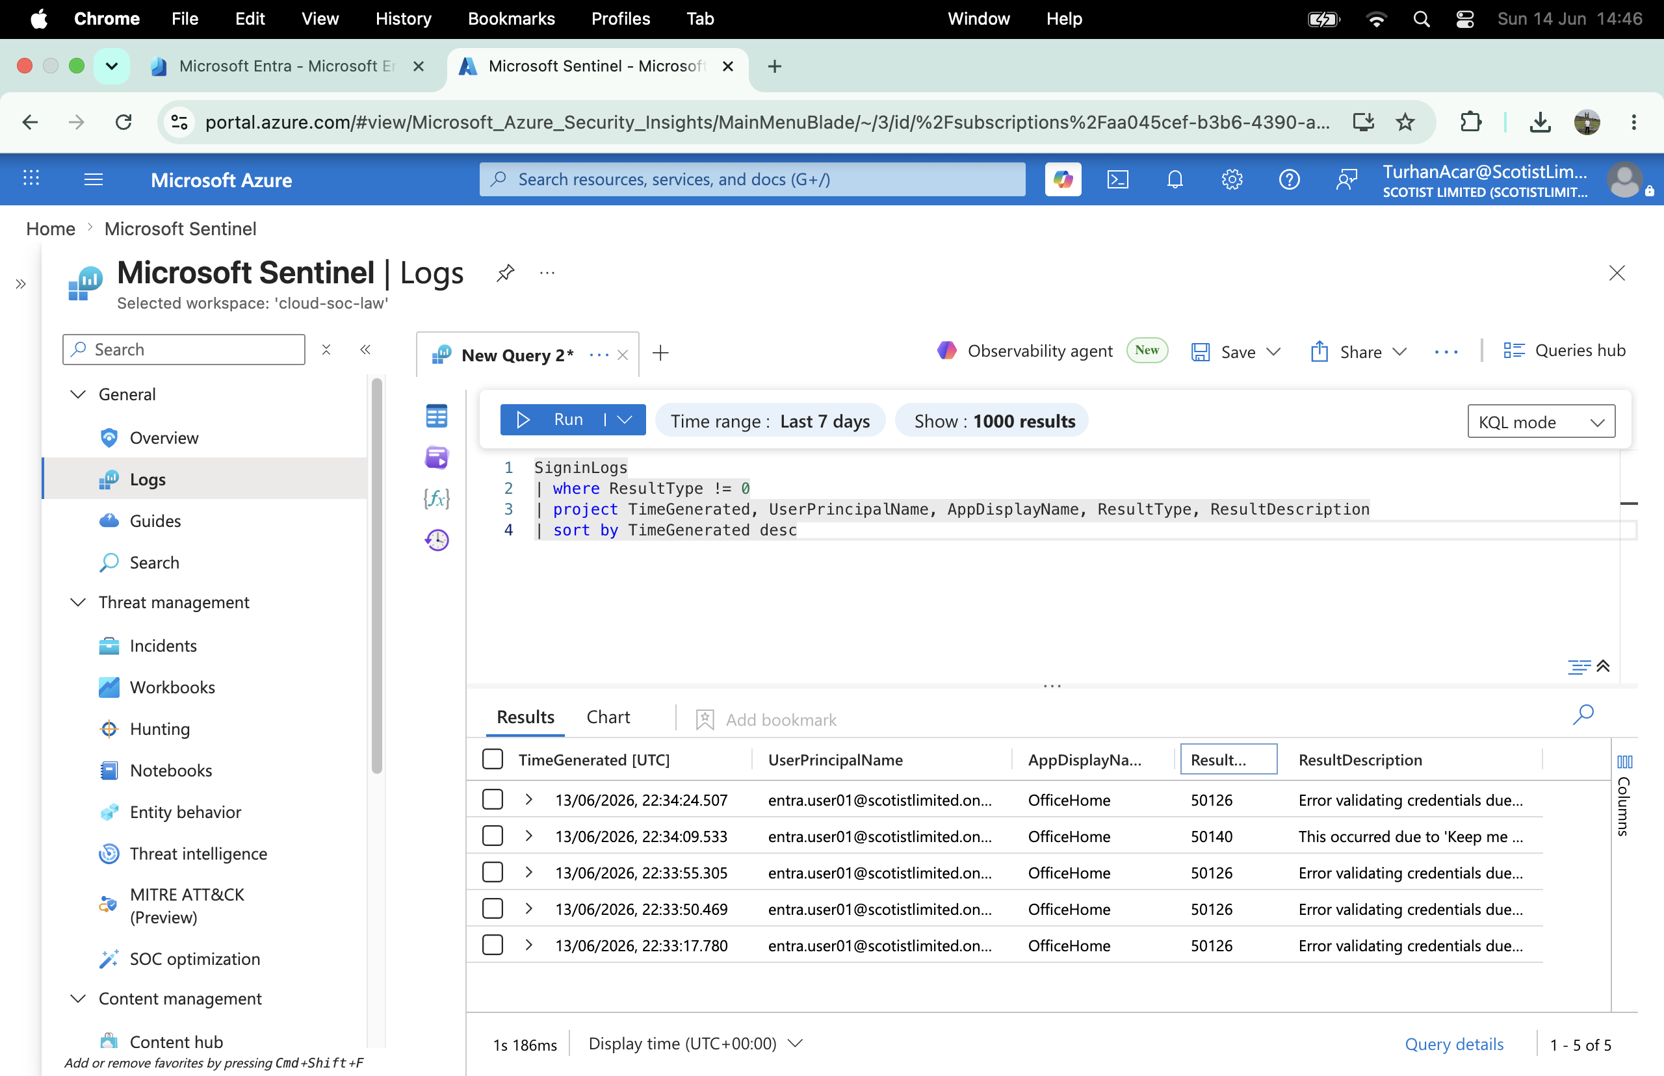Viewport: 1664px width, 1076px height.
Task: Sort by the ResultDescription column header
Action: (x=1360, y=760)
